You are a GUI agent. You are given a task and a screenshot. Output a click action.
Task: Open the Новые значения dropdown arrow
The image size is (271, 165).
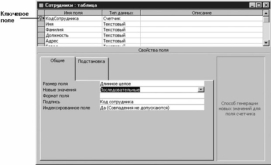click(x=201, y=90)
